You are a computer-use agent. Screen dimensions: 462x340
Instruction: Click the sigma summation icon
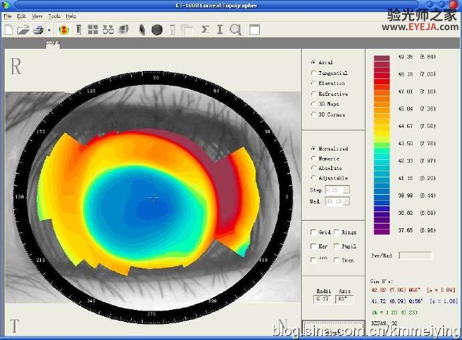pos(205,29)
